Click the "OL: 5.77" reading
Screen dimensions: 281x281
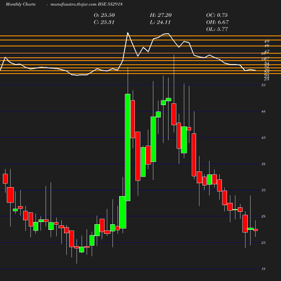[x=217, y=29]
